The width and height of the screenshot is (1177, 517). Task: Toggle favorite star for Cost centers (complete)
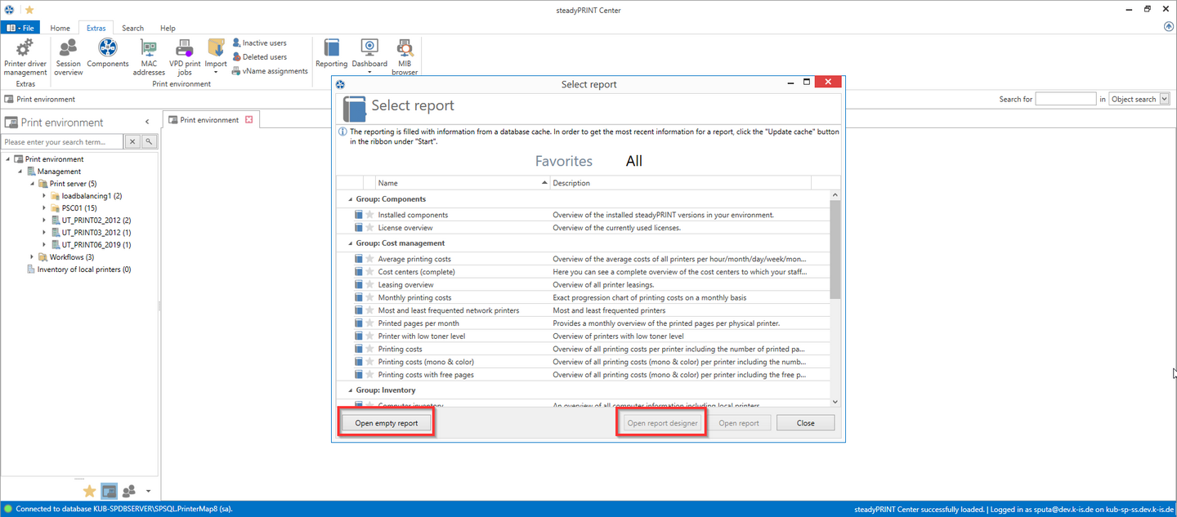369,271
